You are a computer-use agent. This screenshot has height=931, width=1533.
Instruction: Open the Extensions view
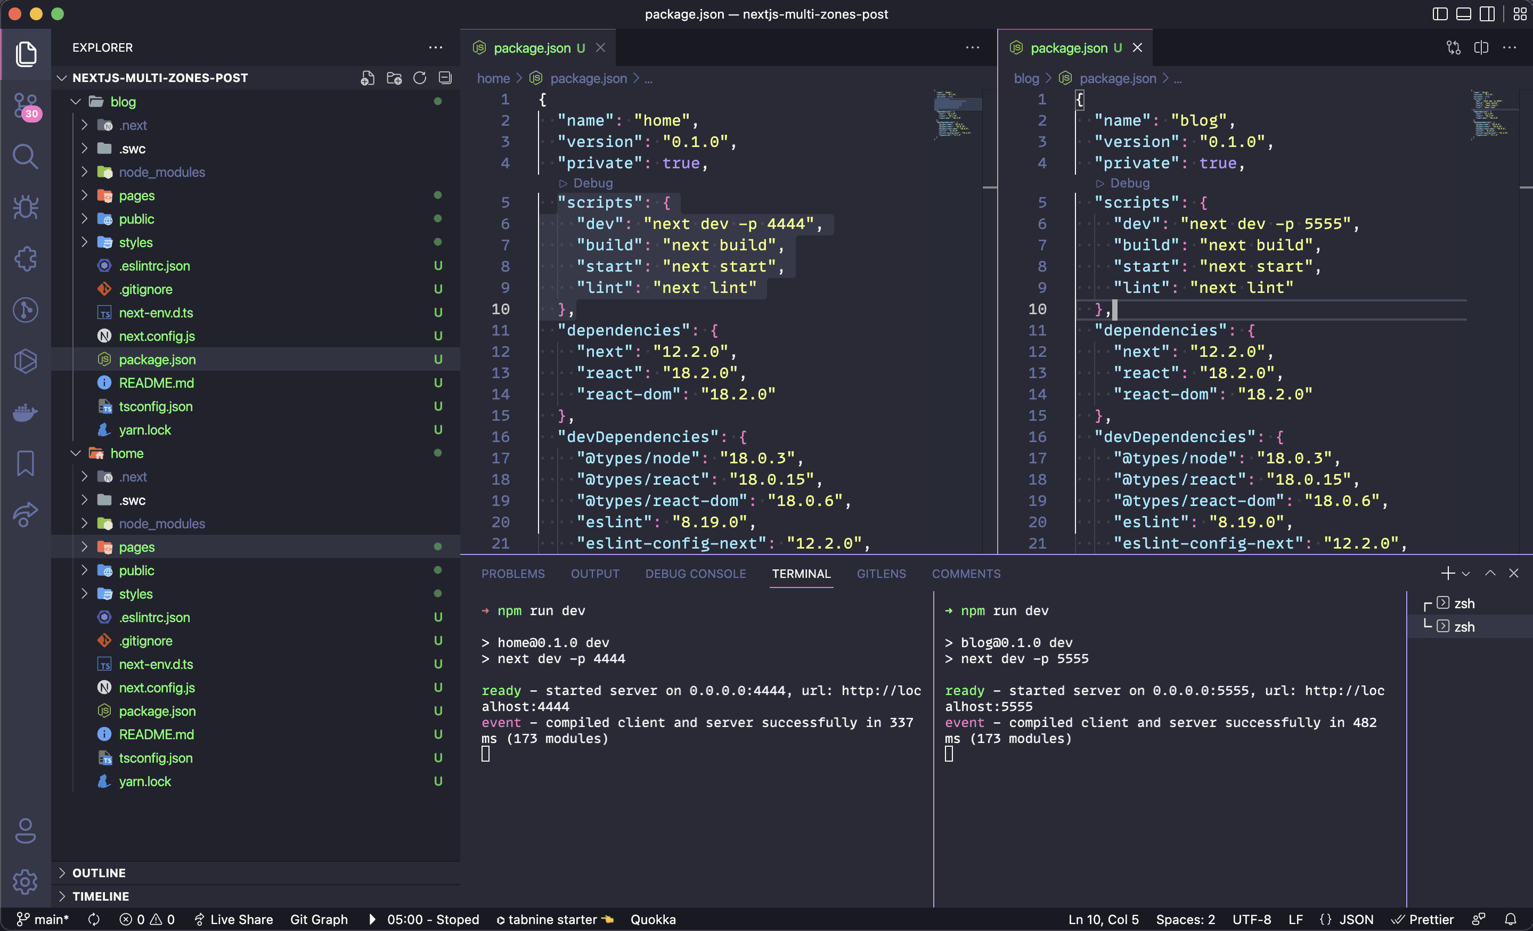pos(26,259)
